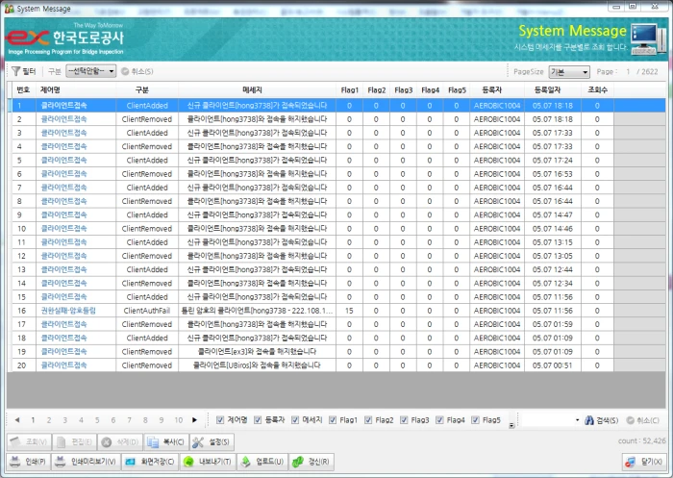Select the Flag1 value 15 in row 16
This screenshot has width=673, height=478.
click(349, 311)
